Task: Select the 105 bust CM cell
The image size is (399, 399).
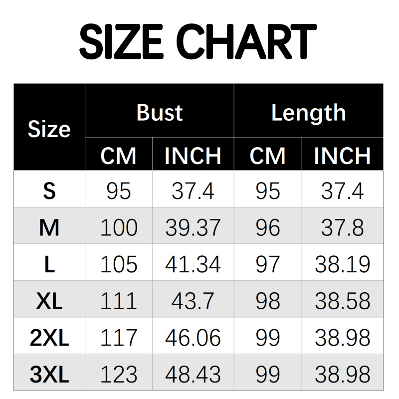Action: (118, 264)
